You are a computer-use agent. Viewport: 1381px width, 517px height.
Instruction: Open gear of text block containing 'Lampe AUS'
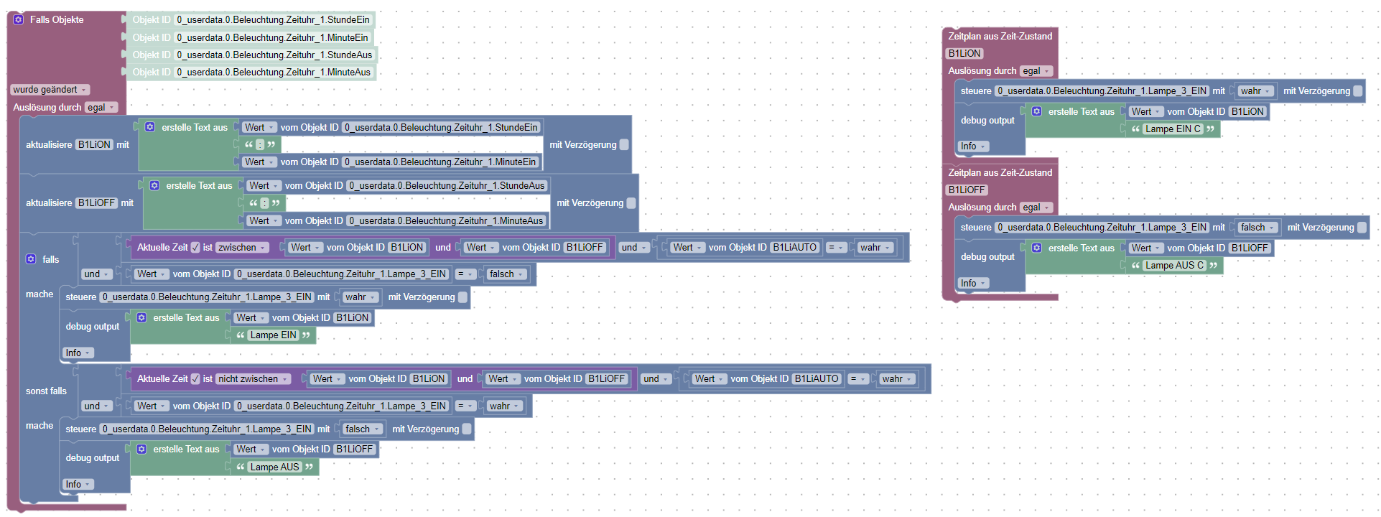141,449
